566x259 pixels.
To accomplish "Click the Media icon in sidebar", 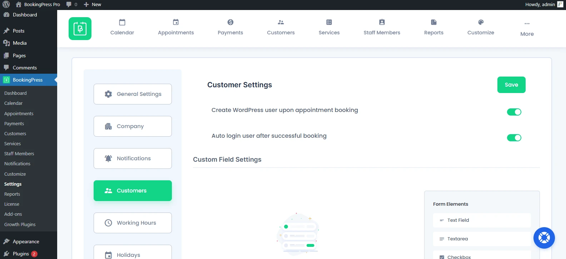I will 6,43.
